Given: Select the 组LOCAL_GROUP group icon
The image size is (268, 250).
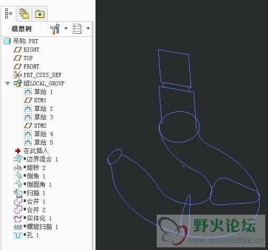Looking at the screenshot, I should (17, 83).
